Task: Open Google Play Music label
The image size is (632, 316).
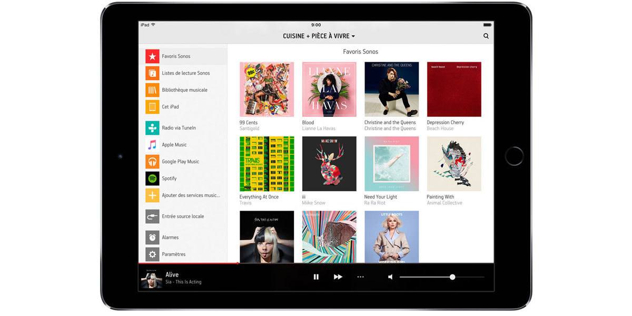Action: [x=181, y=162]
